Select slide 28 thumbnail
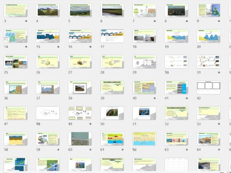This screenshot has height=173, width=231. 112,62
